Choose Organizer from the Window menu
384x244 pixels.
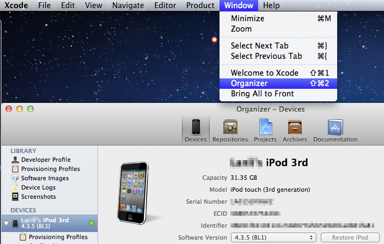(278, 83)
